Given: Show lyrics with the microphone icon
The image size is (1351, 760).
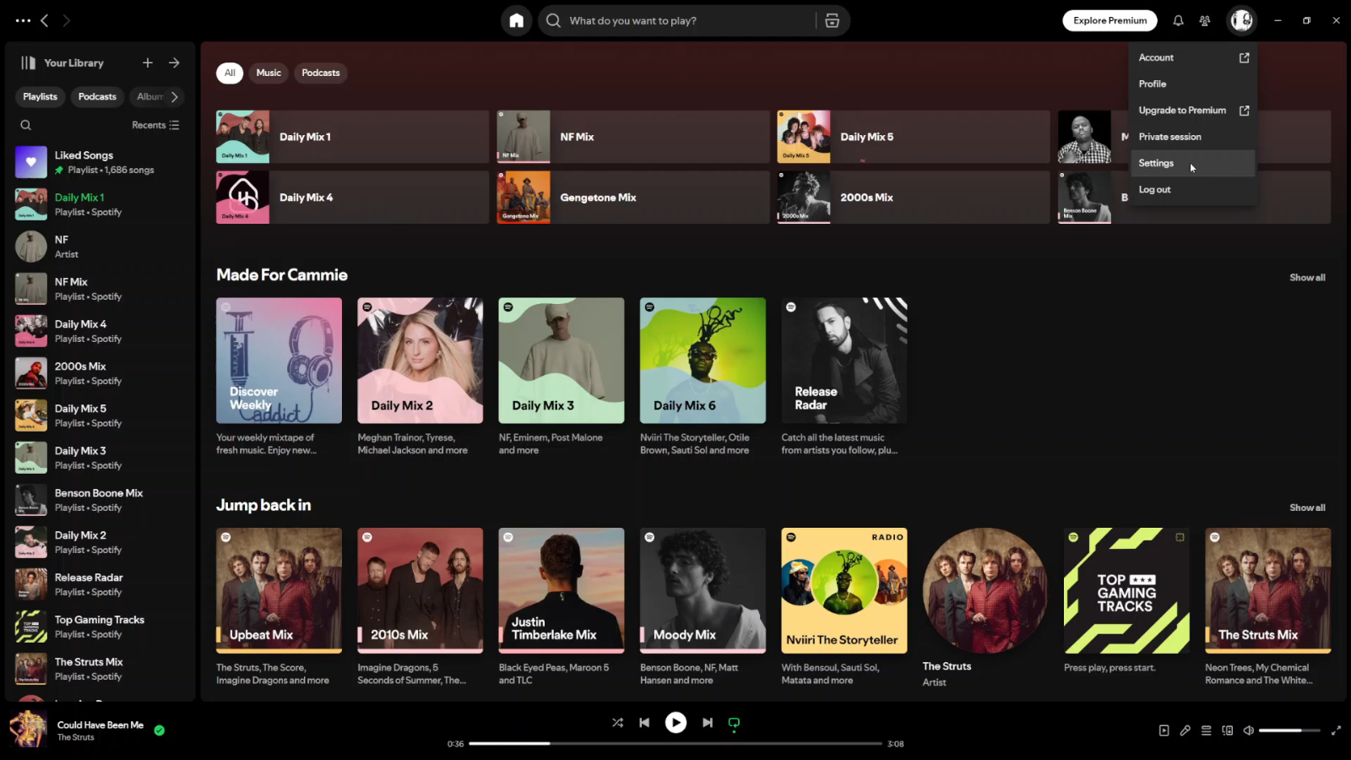Looking at the screenshot, I should click(x=1185, y=730).
